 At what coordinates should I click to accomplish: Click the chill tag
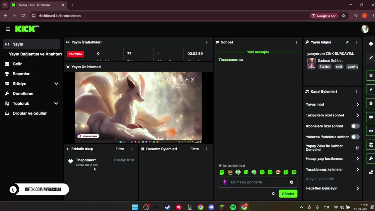click(x=339, y=67)
